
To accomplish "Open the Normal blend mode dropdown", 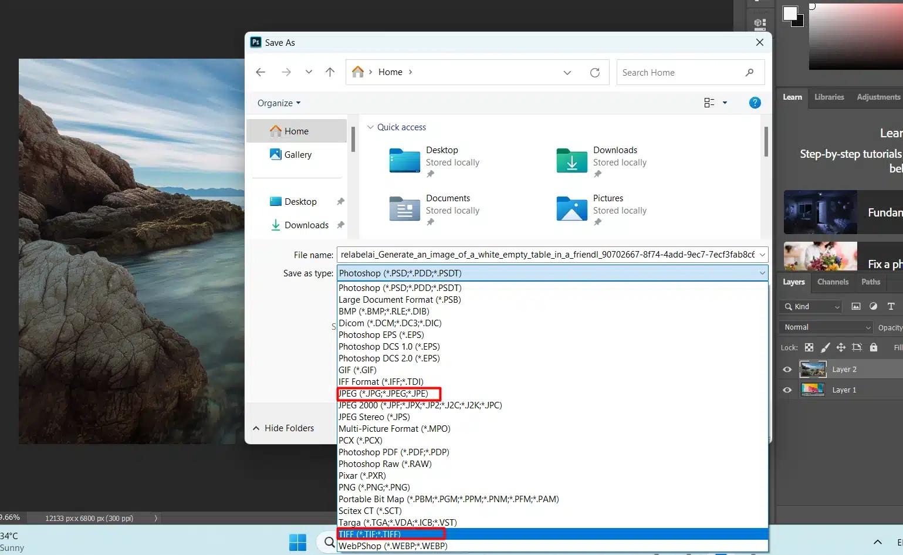I will click(x=826, y=327).
